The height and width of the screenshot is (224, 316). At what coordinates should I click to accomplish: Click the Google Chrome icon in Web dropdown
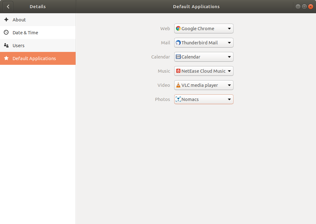(x=178, y=28)
